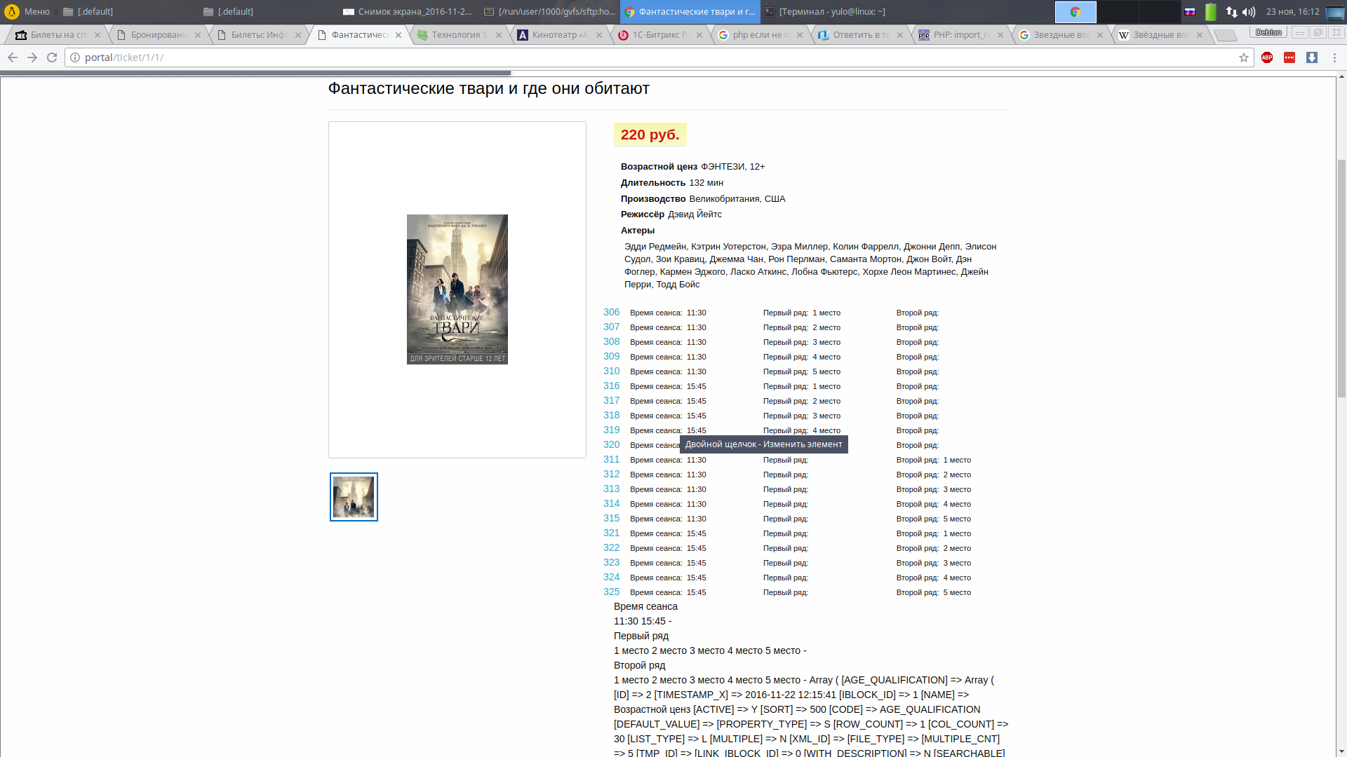Open Chrome's three-dot menu

1334,57
